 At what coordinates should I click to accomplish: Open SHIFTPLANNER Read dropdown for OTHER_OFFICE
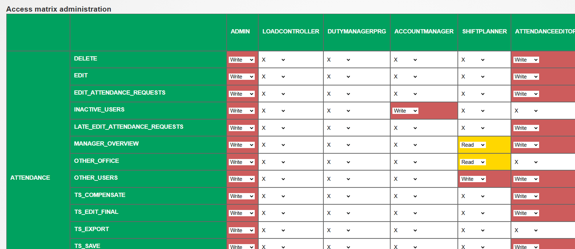pyautogui.click(x=473, y=162)
